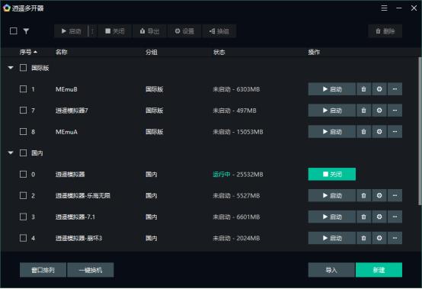Click toolbar 启动 batch start button
The image size is (422, 289).
click(x=71, y=31)
